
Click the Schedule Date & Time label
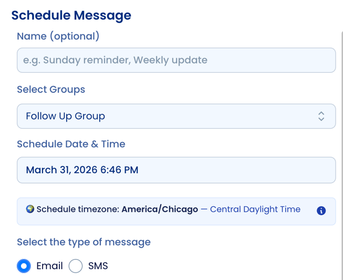pyautogui.click(x=71, y=144)
